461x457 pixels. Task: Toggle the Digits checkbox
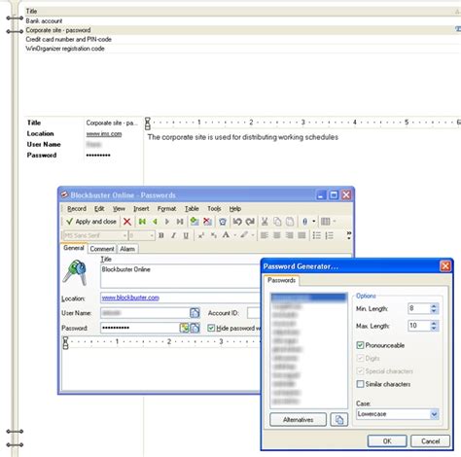[x=360, y=358]
